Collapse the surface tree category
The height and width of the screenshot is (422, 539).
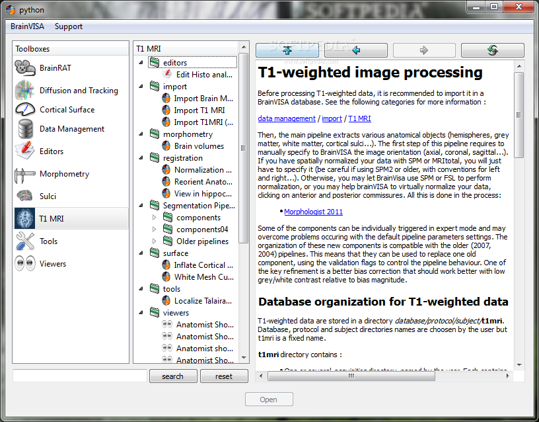click(x=141, y=253)
